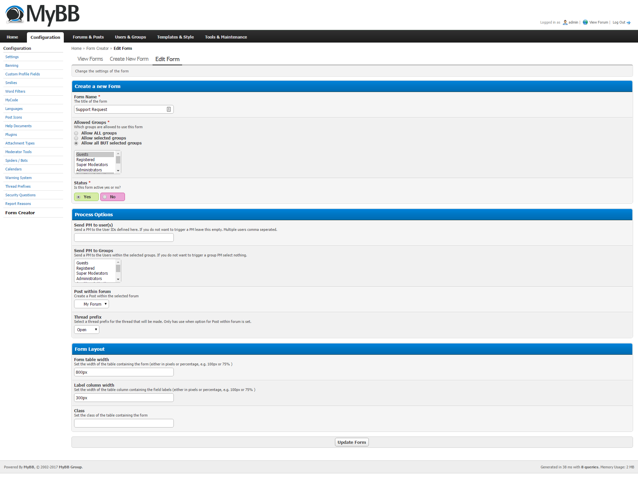Click the Log Out arrow icon

coord(628,23)
